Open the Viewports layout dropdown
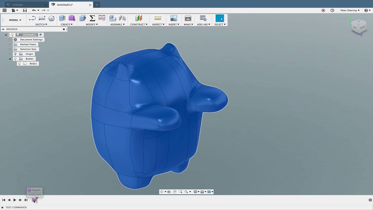 click(210, 192)
